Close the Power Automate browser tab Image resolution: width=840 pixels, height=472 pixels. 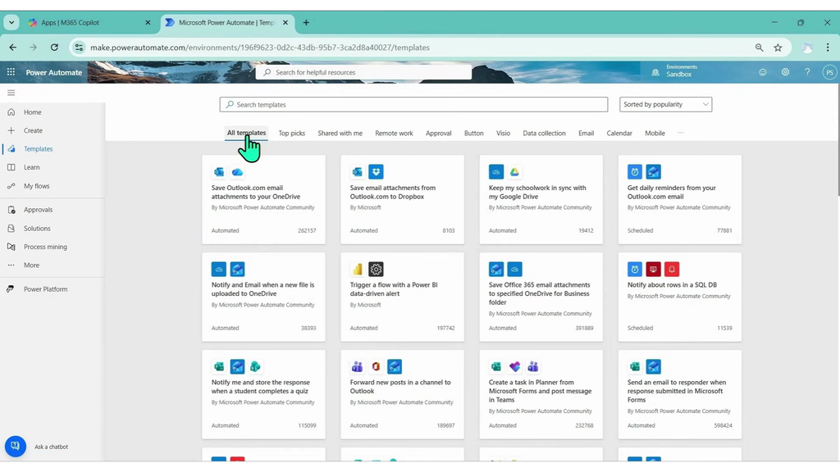285,22
